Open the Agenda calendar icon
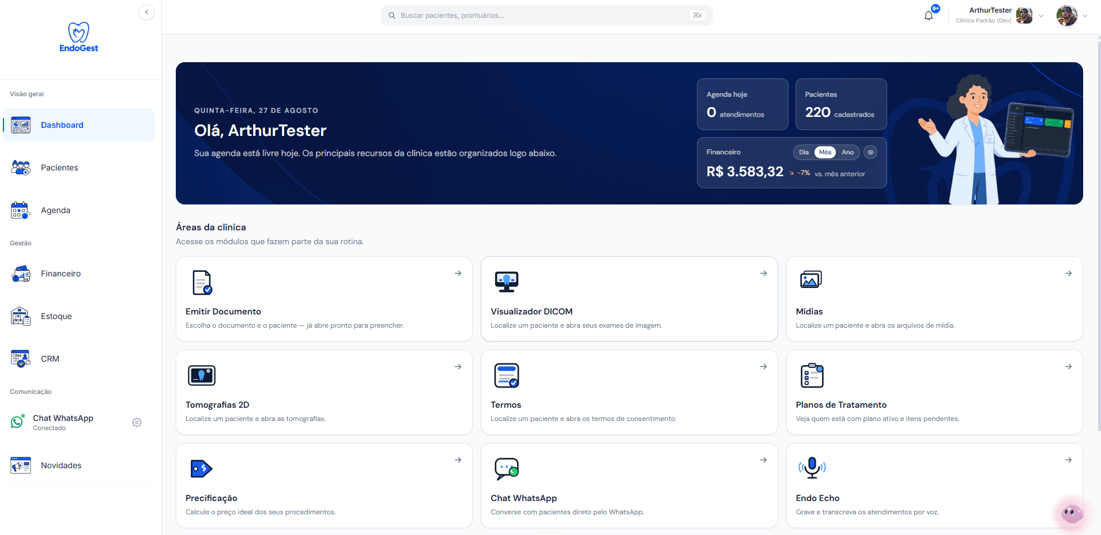The height and width of the screenshot is (535, 1101). tap(21, 210)
